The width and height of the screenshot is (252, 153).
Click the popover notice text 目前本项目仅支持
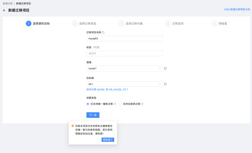click(x=94, y=130)
